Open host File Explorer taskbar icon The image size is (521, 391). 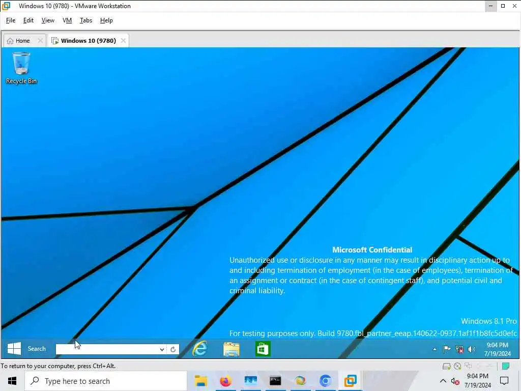pyautogui.click(x=200, y=381)
